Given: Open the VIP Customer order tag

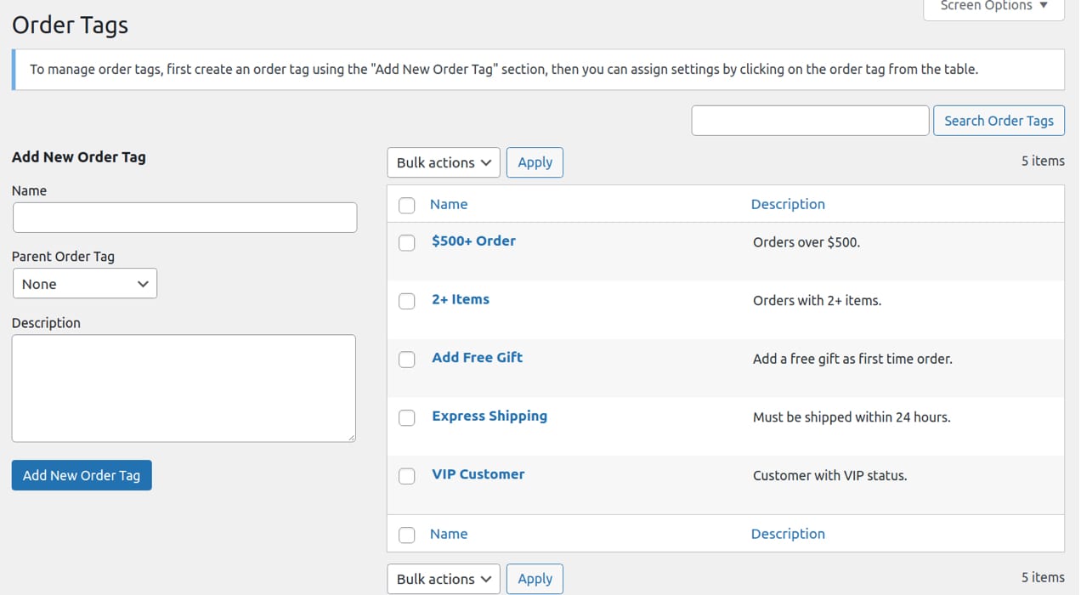Looking at the screenshot, I should (x=478, y=474).
